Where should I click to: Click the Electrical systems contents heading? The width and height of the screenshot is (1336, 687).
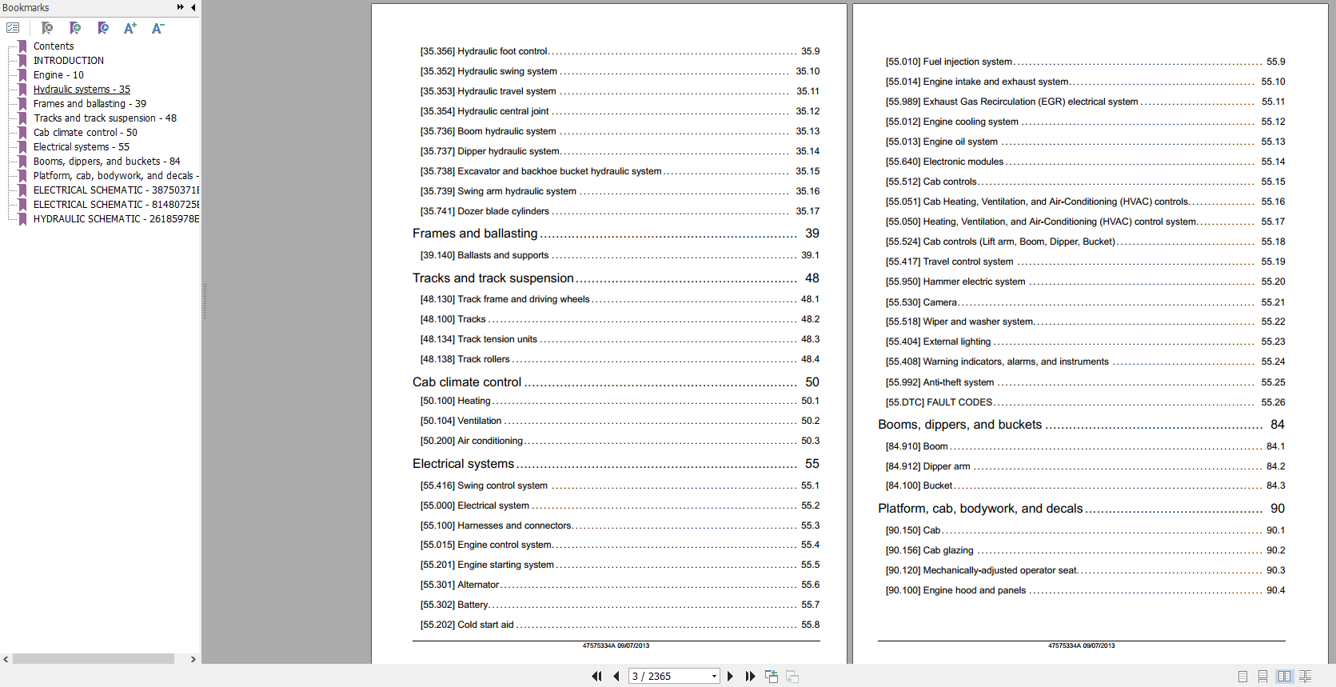tap(464, 464)
